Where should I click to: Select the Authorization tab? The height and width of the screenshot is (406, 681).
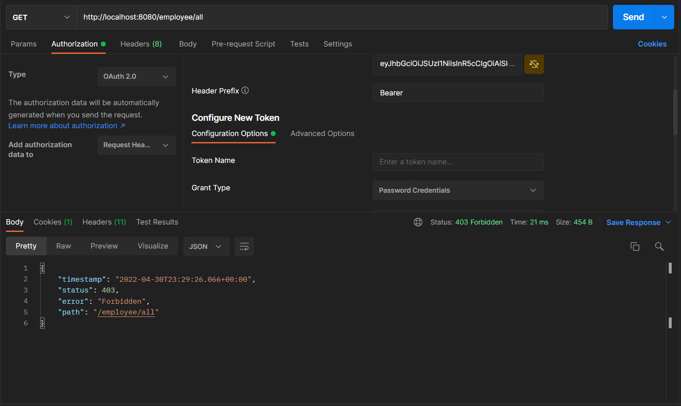click(78, 44)
